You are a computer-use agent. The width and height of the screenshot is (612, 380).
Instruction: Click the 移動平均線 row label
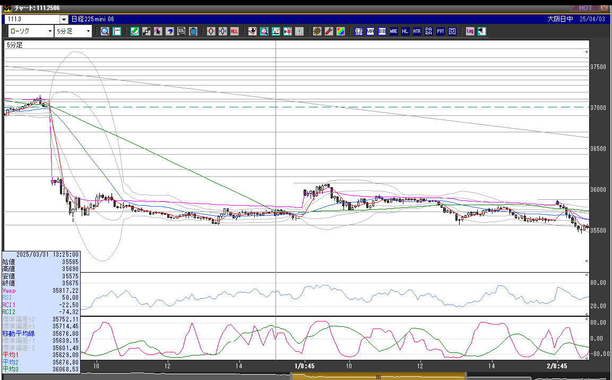[x=19, y=333]
